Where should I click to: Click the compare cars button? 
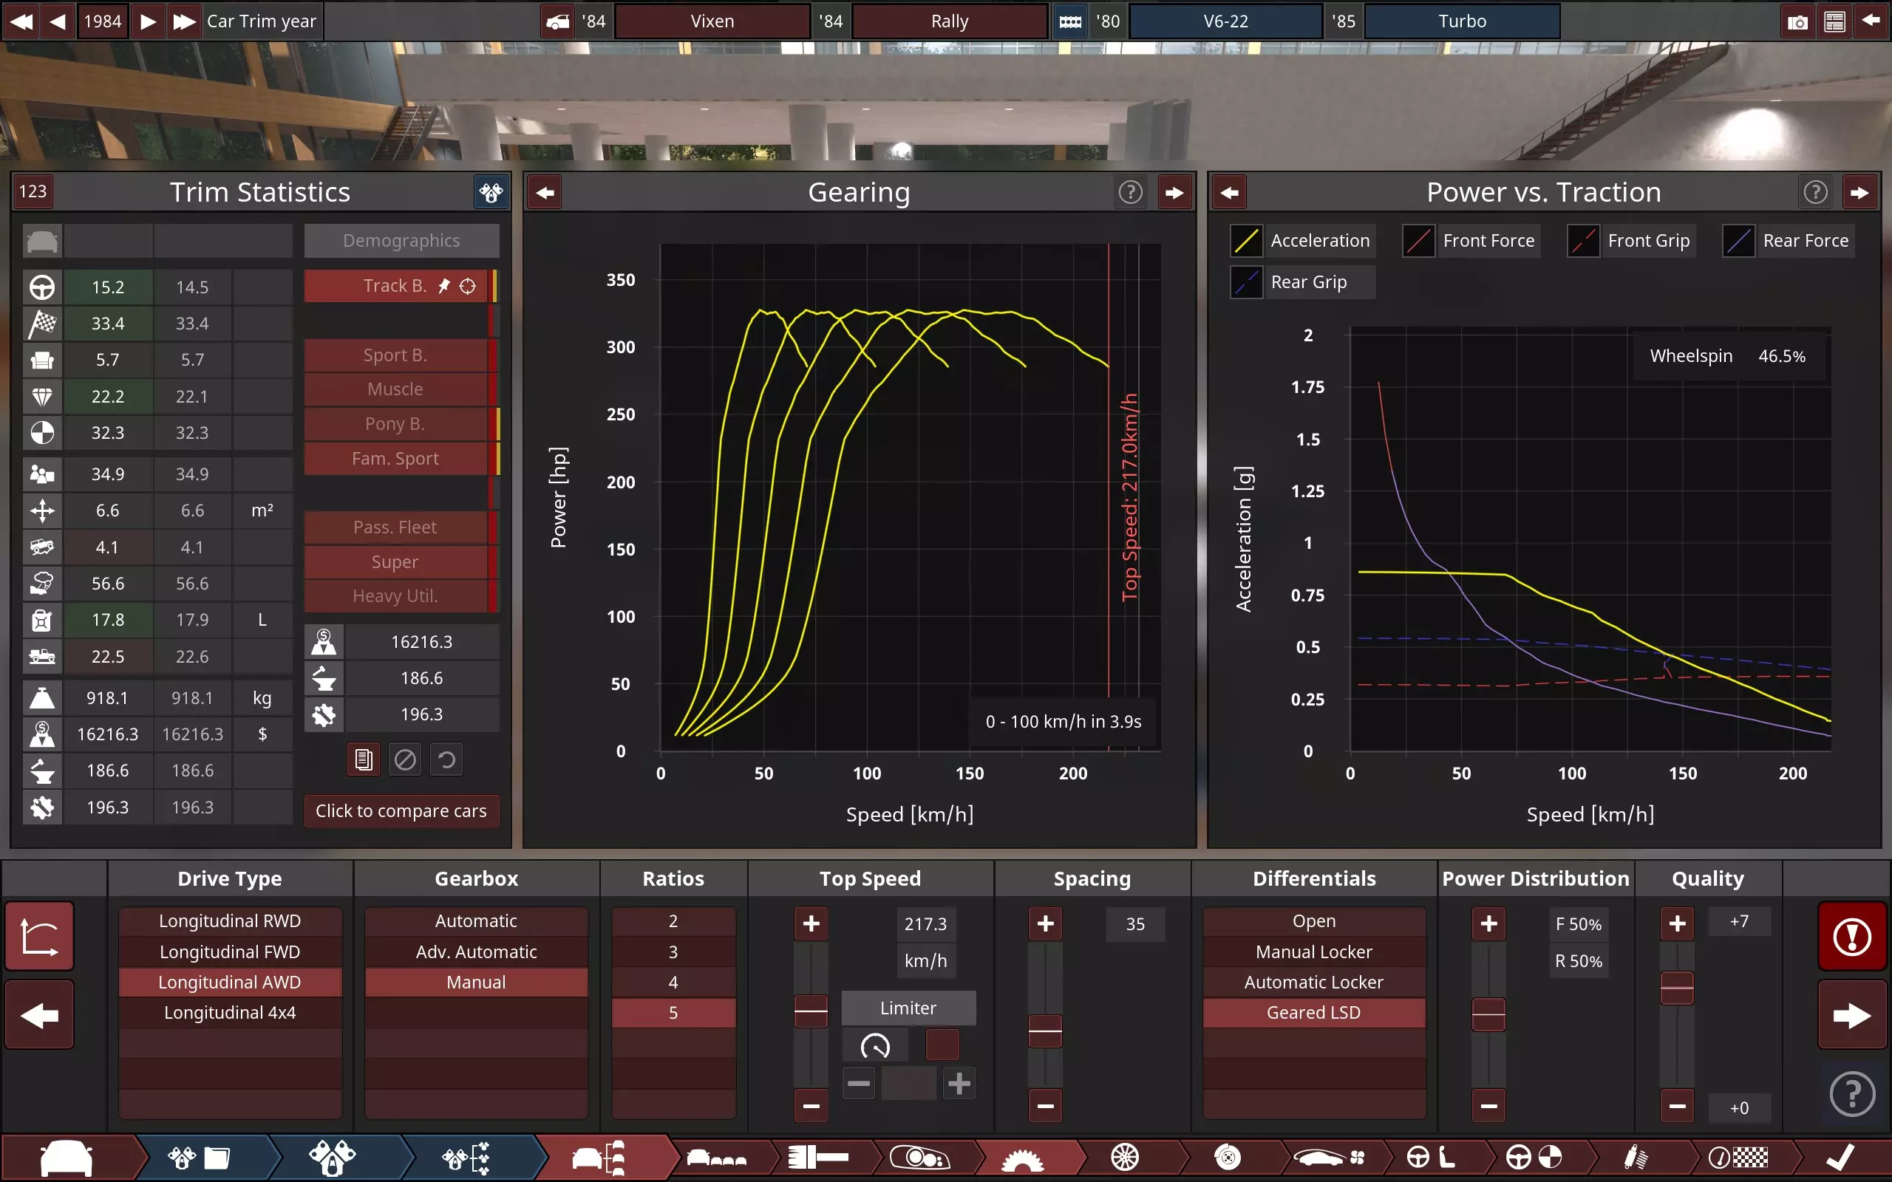click(401, 810)
